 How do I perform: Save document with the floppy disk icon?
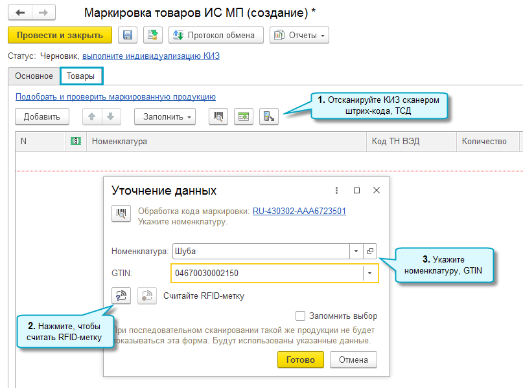(128, 35)
